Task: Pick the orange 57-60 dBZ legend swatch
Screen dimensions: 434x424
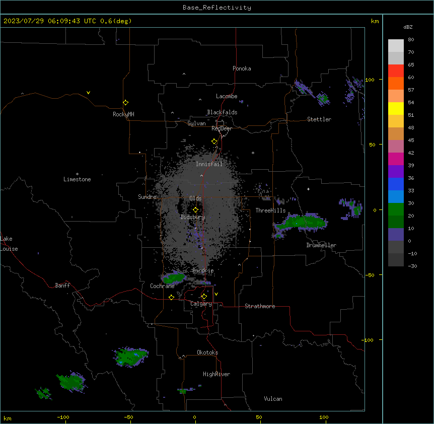Action: (396, 83)
